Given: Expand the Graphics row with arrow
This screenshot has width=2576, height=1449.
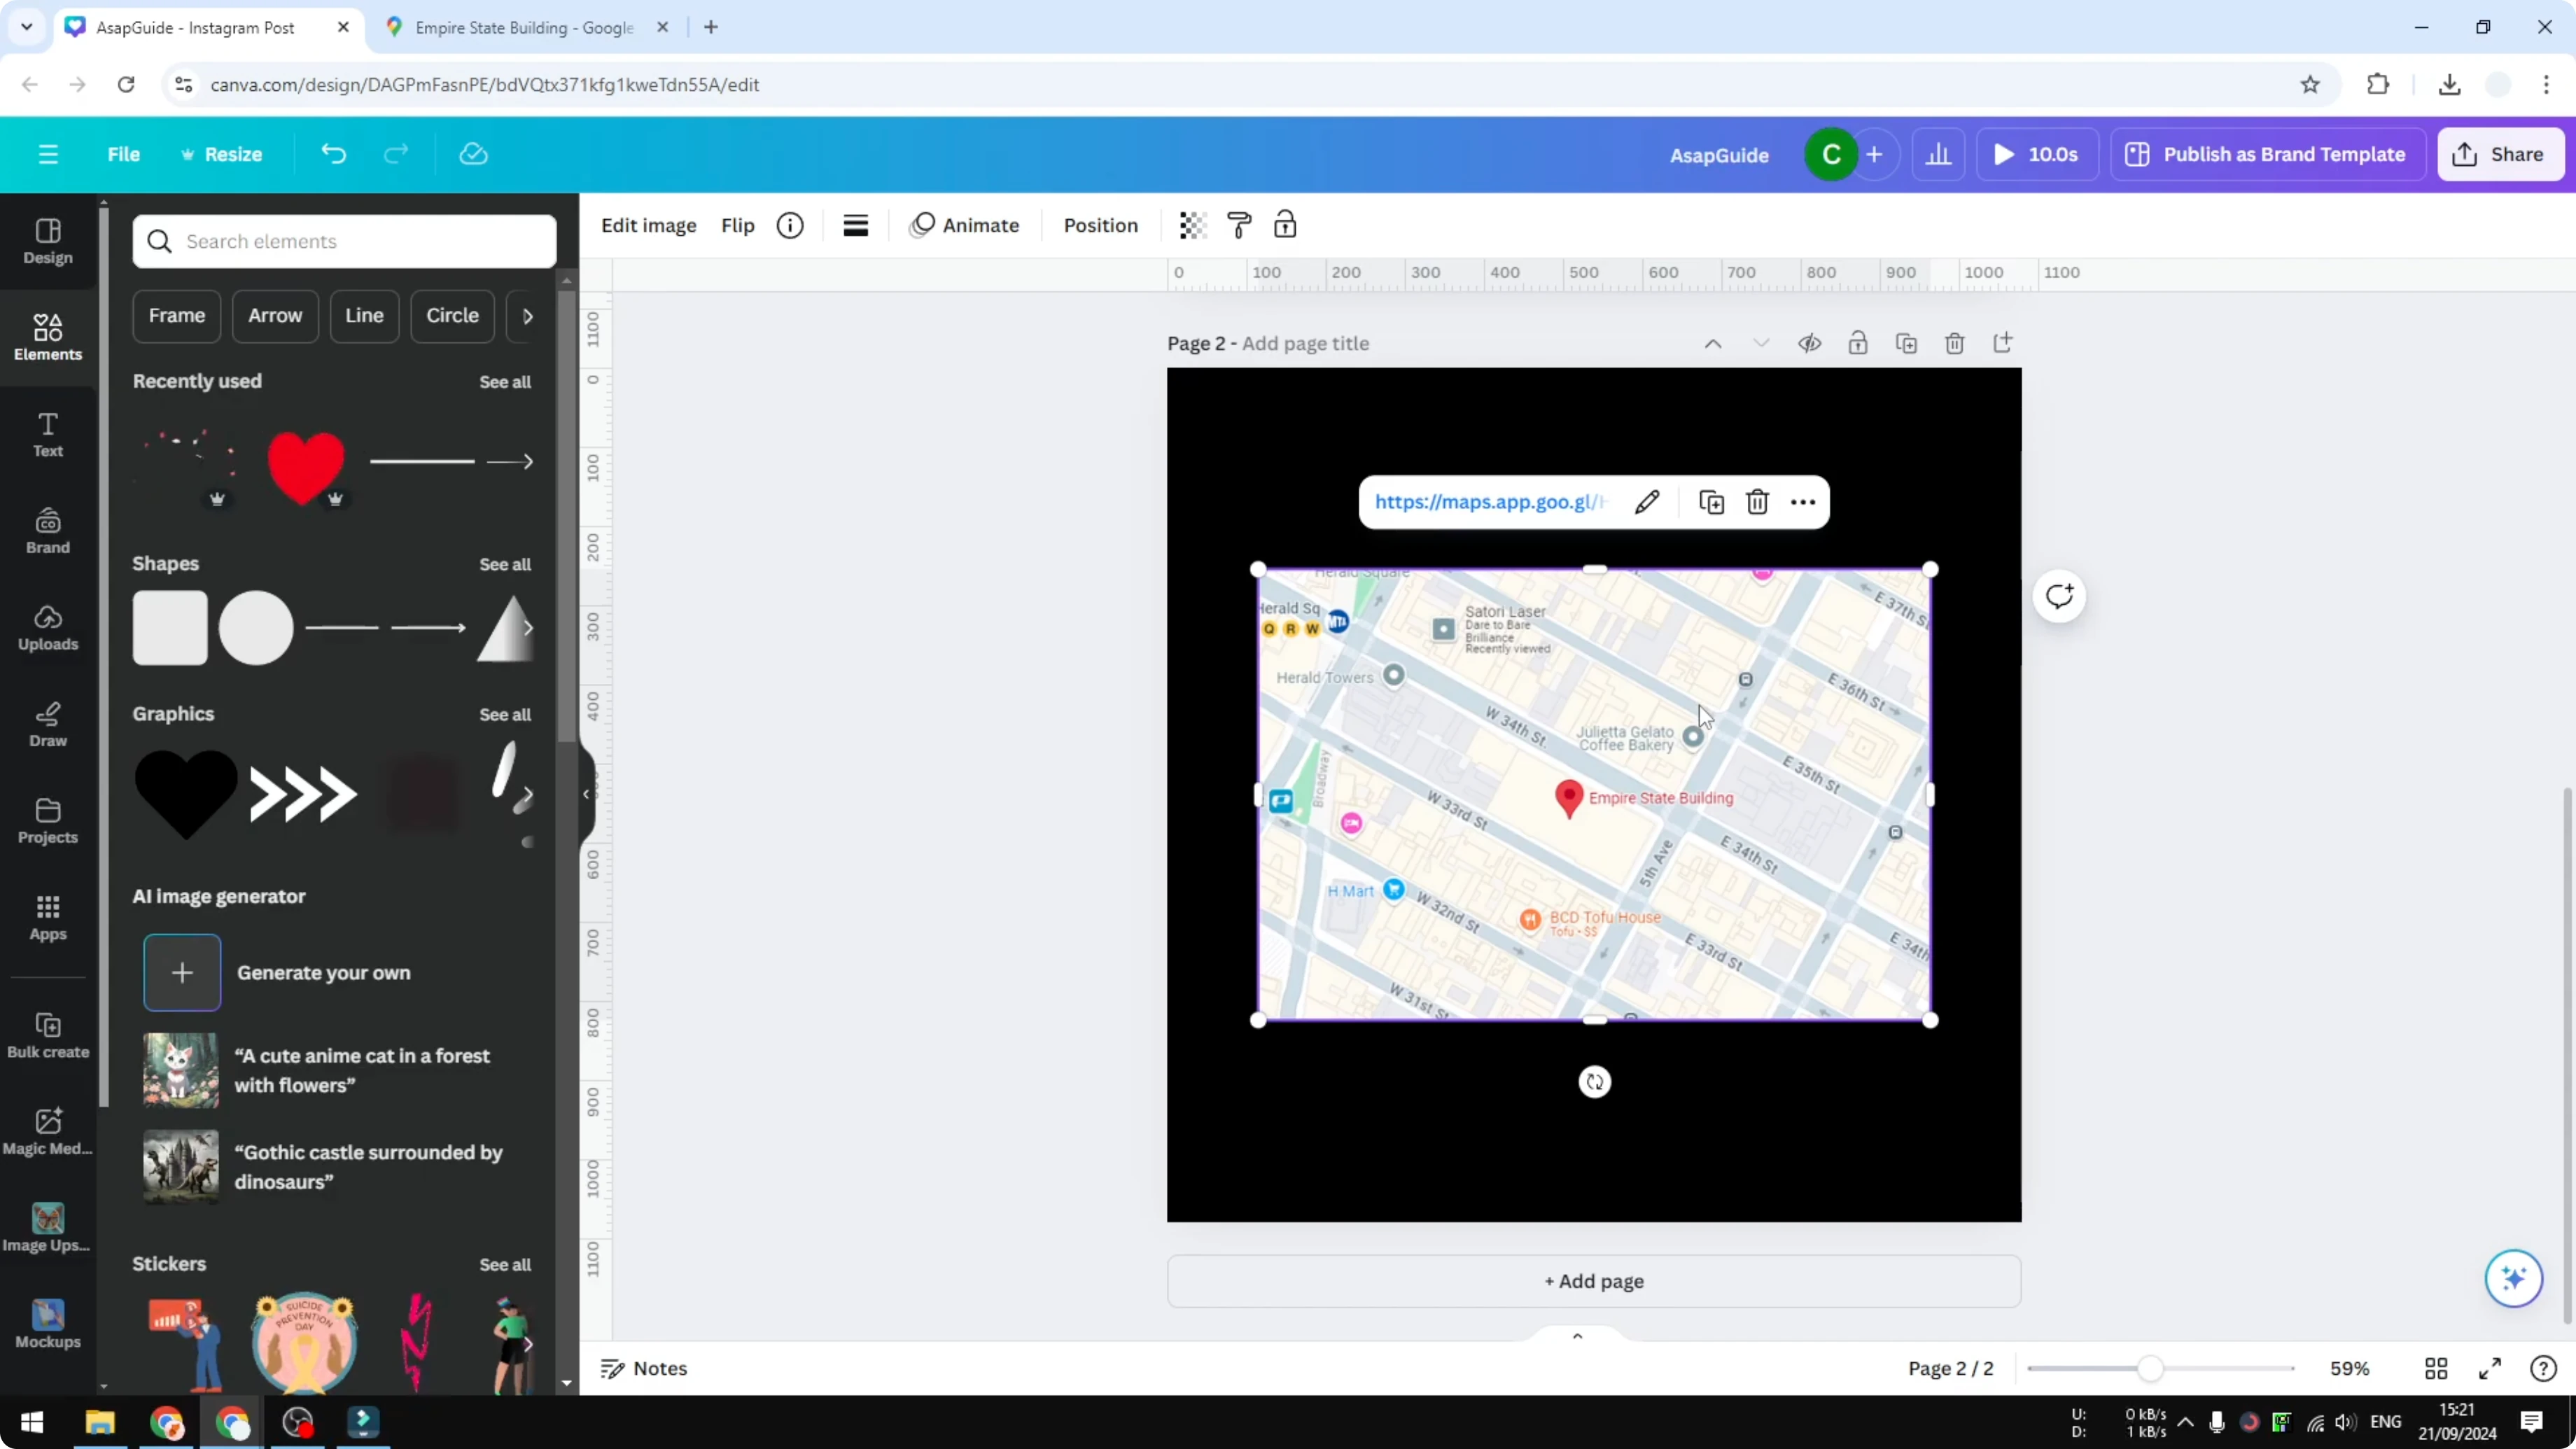Looking at the screenshot, I should pyautogui.click(x=528, y=795).
